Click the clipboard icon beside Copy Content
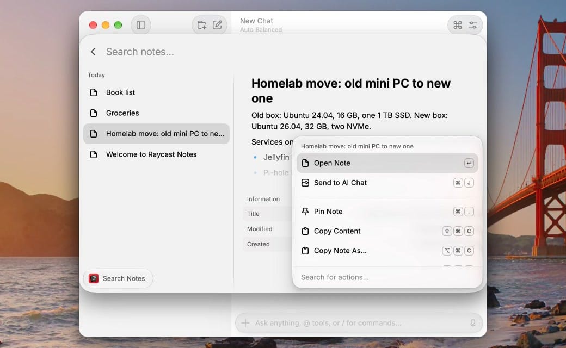Image resolution: width=566 pixels, height=348 pixels. [x=305, y=231]
